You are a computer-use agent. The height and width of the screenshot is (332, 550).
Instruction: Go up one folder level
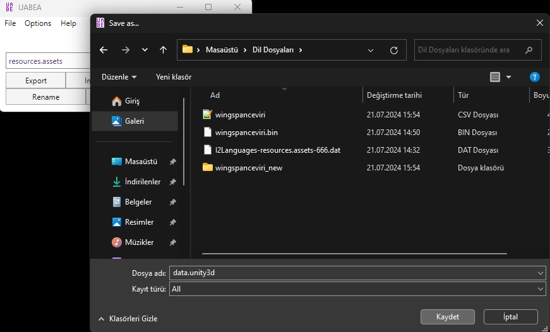pyautogui.click(x=163, y=50)
